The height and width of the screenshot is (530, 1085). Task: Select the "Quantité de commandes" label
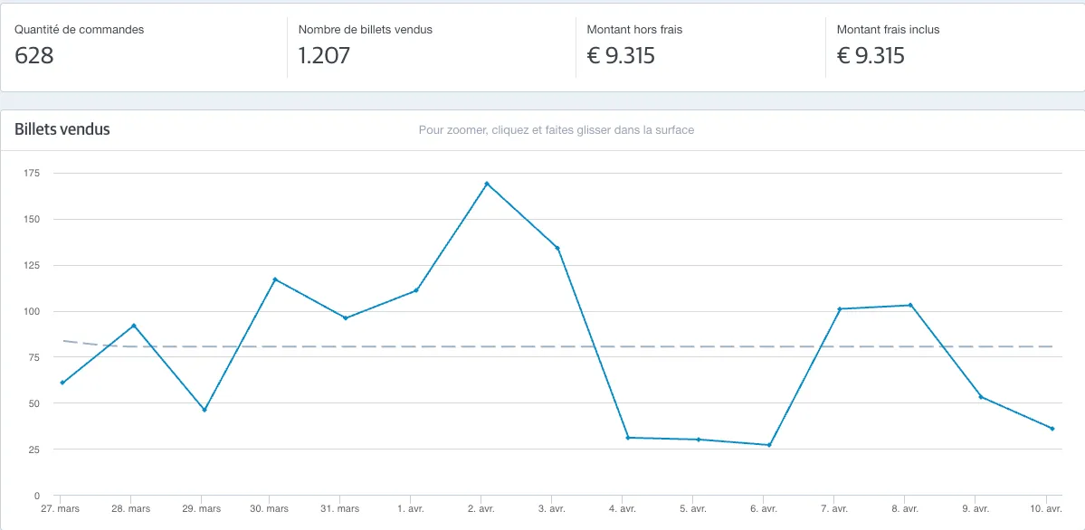pyautogui.click(x=80, y=30)
